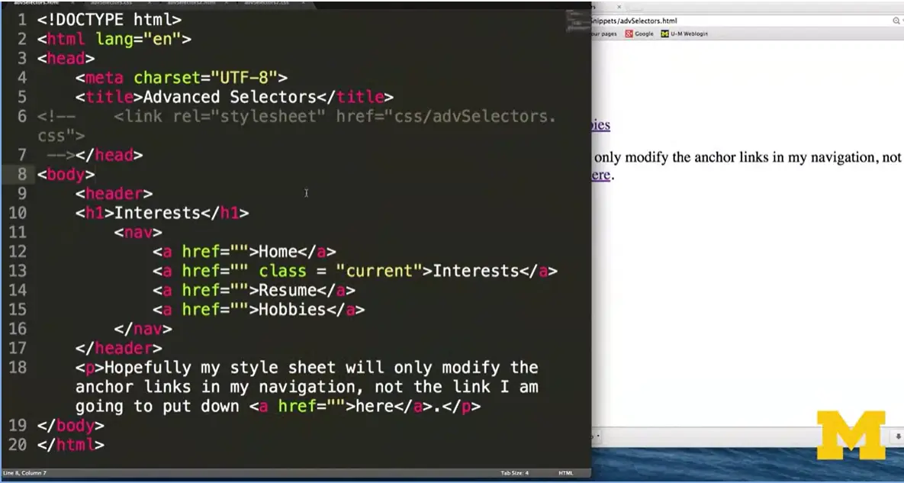The width and height of the screenshot is (904, 483).
Task: Click the browser's Chrome page tab
Action: coord(603,8)
